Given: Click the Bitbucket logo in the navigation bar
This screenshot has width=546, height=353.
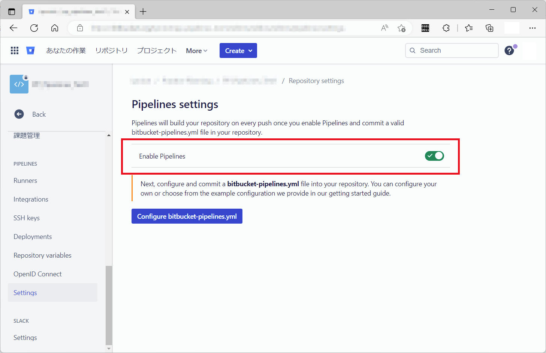Looking at the screenshot, I should click(x=30, y=50).
